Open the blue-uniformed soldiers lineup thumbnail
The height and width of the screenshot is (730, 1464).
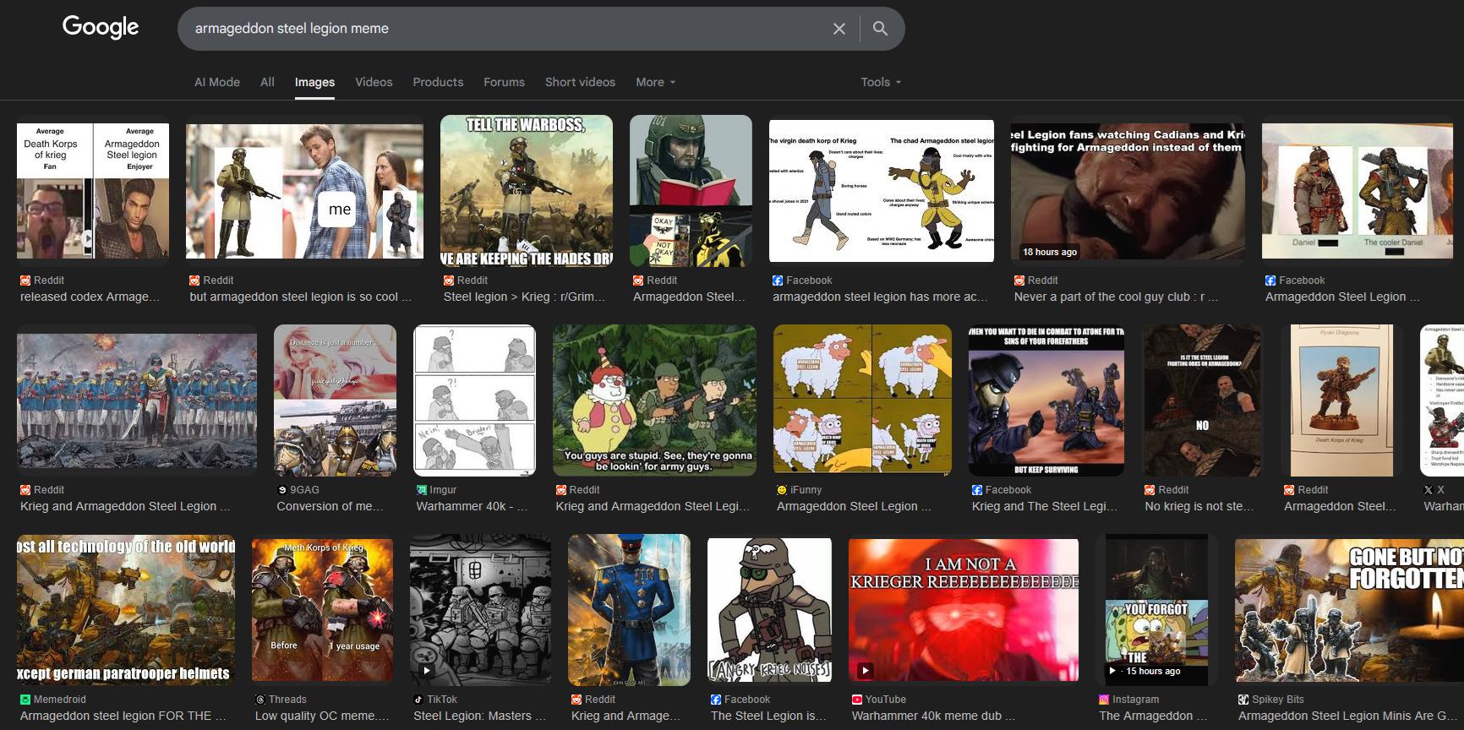coord(137,400)
